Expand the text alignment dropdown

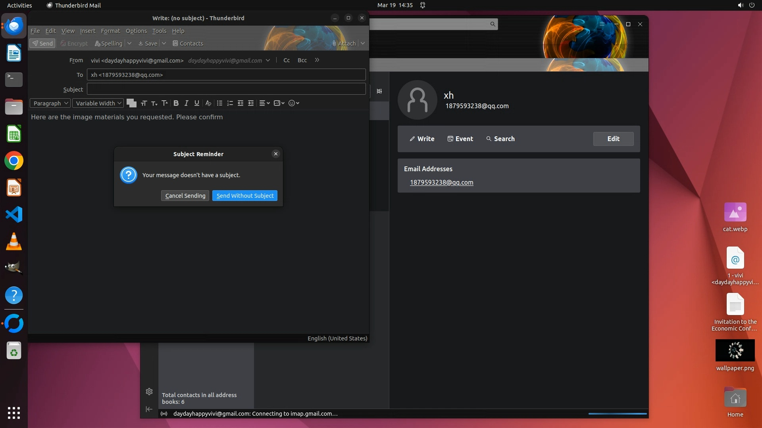[264, 103]
